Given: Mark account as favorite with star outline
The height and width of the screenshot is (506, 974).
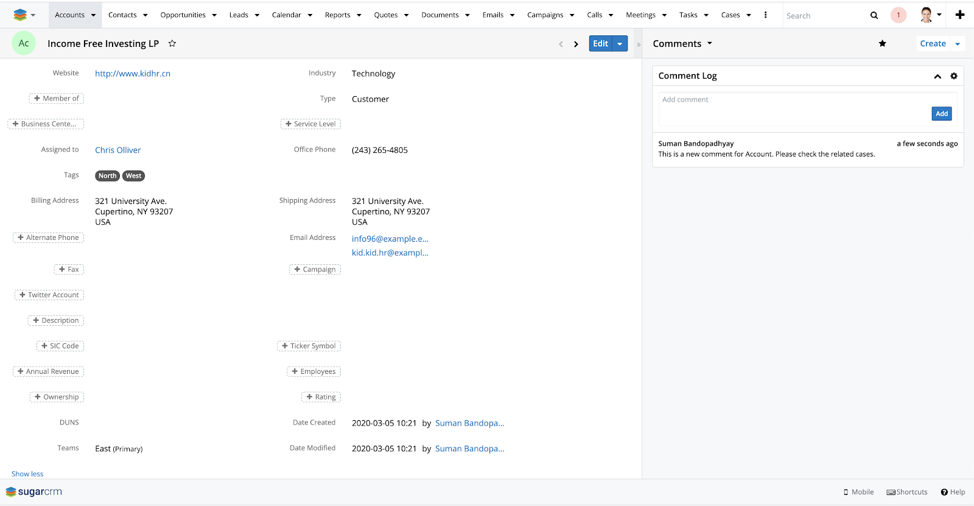Looking at the screenshot, I should click(172, 44).
